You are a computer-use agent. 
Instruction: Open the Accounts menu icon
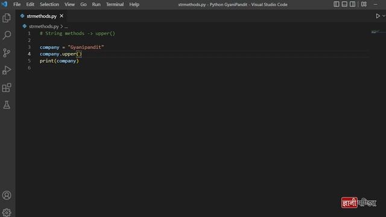(7, 195)
